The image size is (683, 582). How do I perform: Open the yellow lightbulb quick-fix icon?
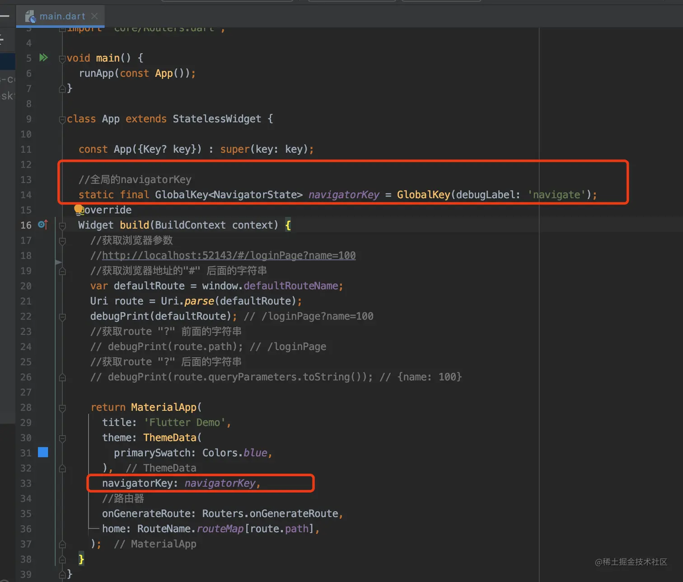79,209
